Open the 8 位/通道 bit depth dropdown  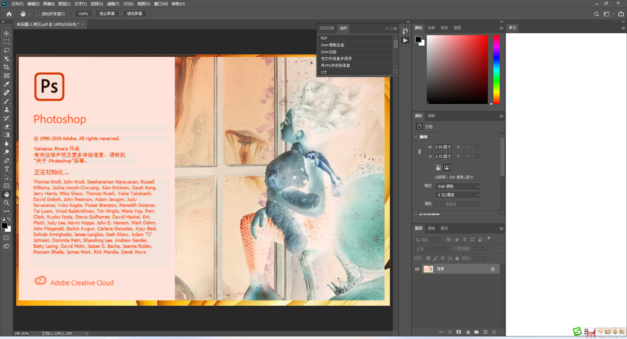(x=458, y=195)
